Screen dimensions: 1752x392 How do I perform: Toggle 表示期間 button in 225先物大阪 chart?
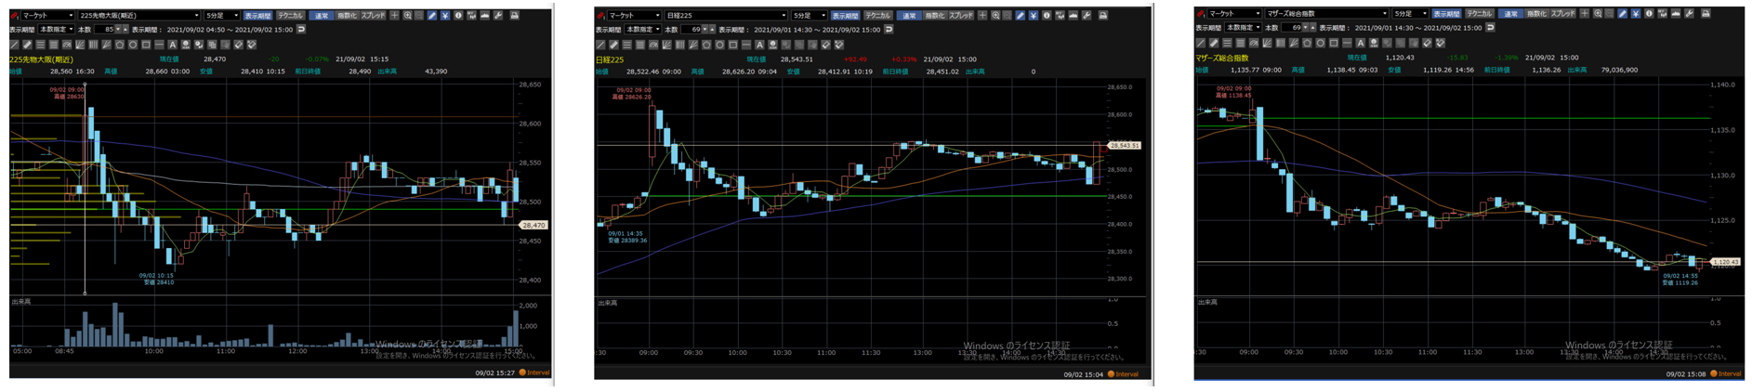click(x=257, y=16)
